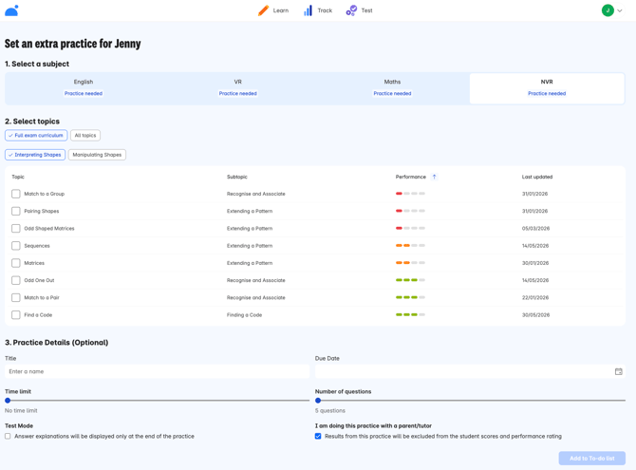
Task: Click the Finding a Code subtopic
Action: coord(244,315)
